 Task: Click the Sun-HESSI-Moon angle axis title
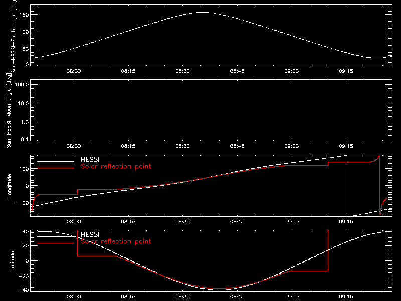[9, 110]
